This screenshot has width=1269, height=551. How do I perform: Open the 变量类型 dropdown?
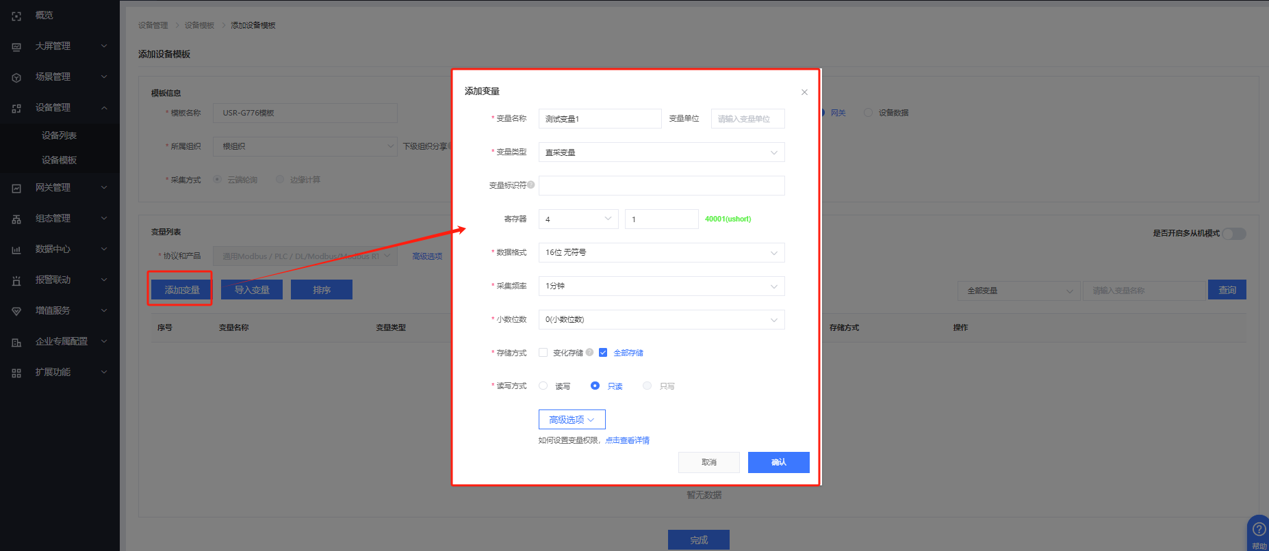click(x=661, y=152)
